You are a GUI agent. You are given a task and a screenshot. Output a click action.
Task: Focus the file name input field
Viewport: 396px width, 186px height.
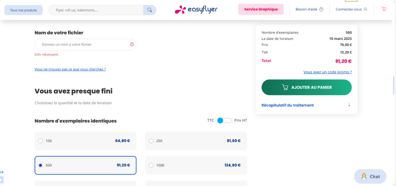coord(85,44)
